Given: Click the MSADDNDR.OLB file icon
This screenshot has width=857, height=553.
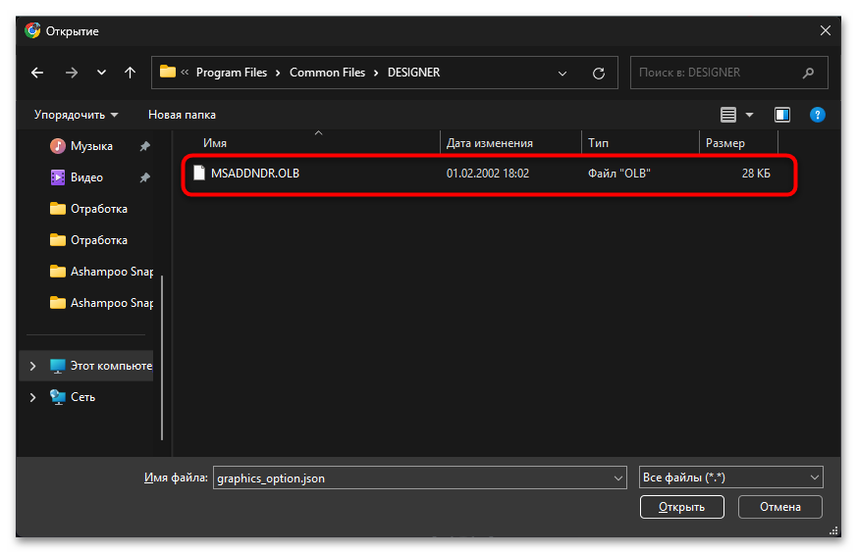Looking at the screenshot, I should tap(199, 173).
